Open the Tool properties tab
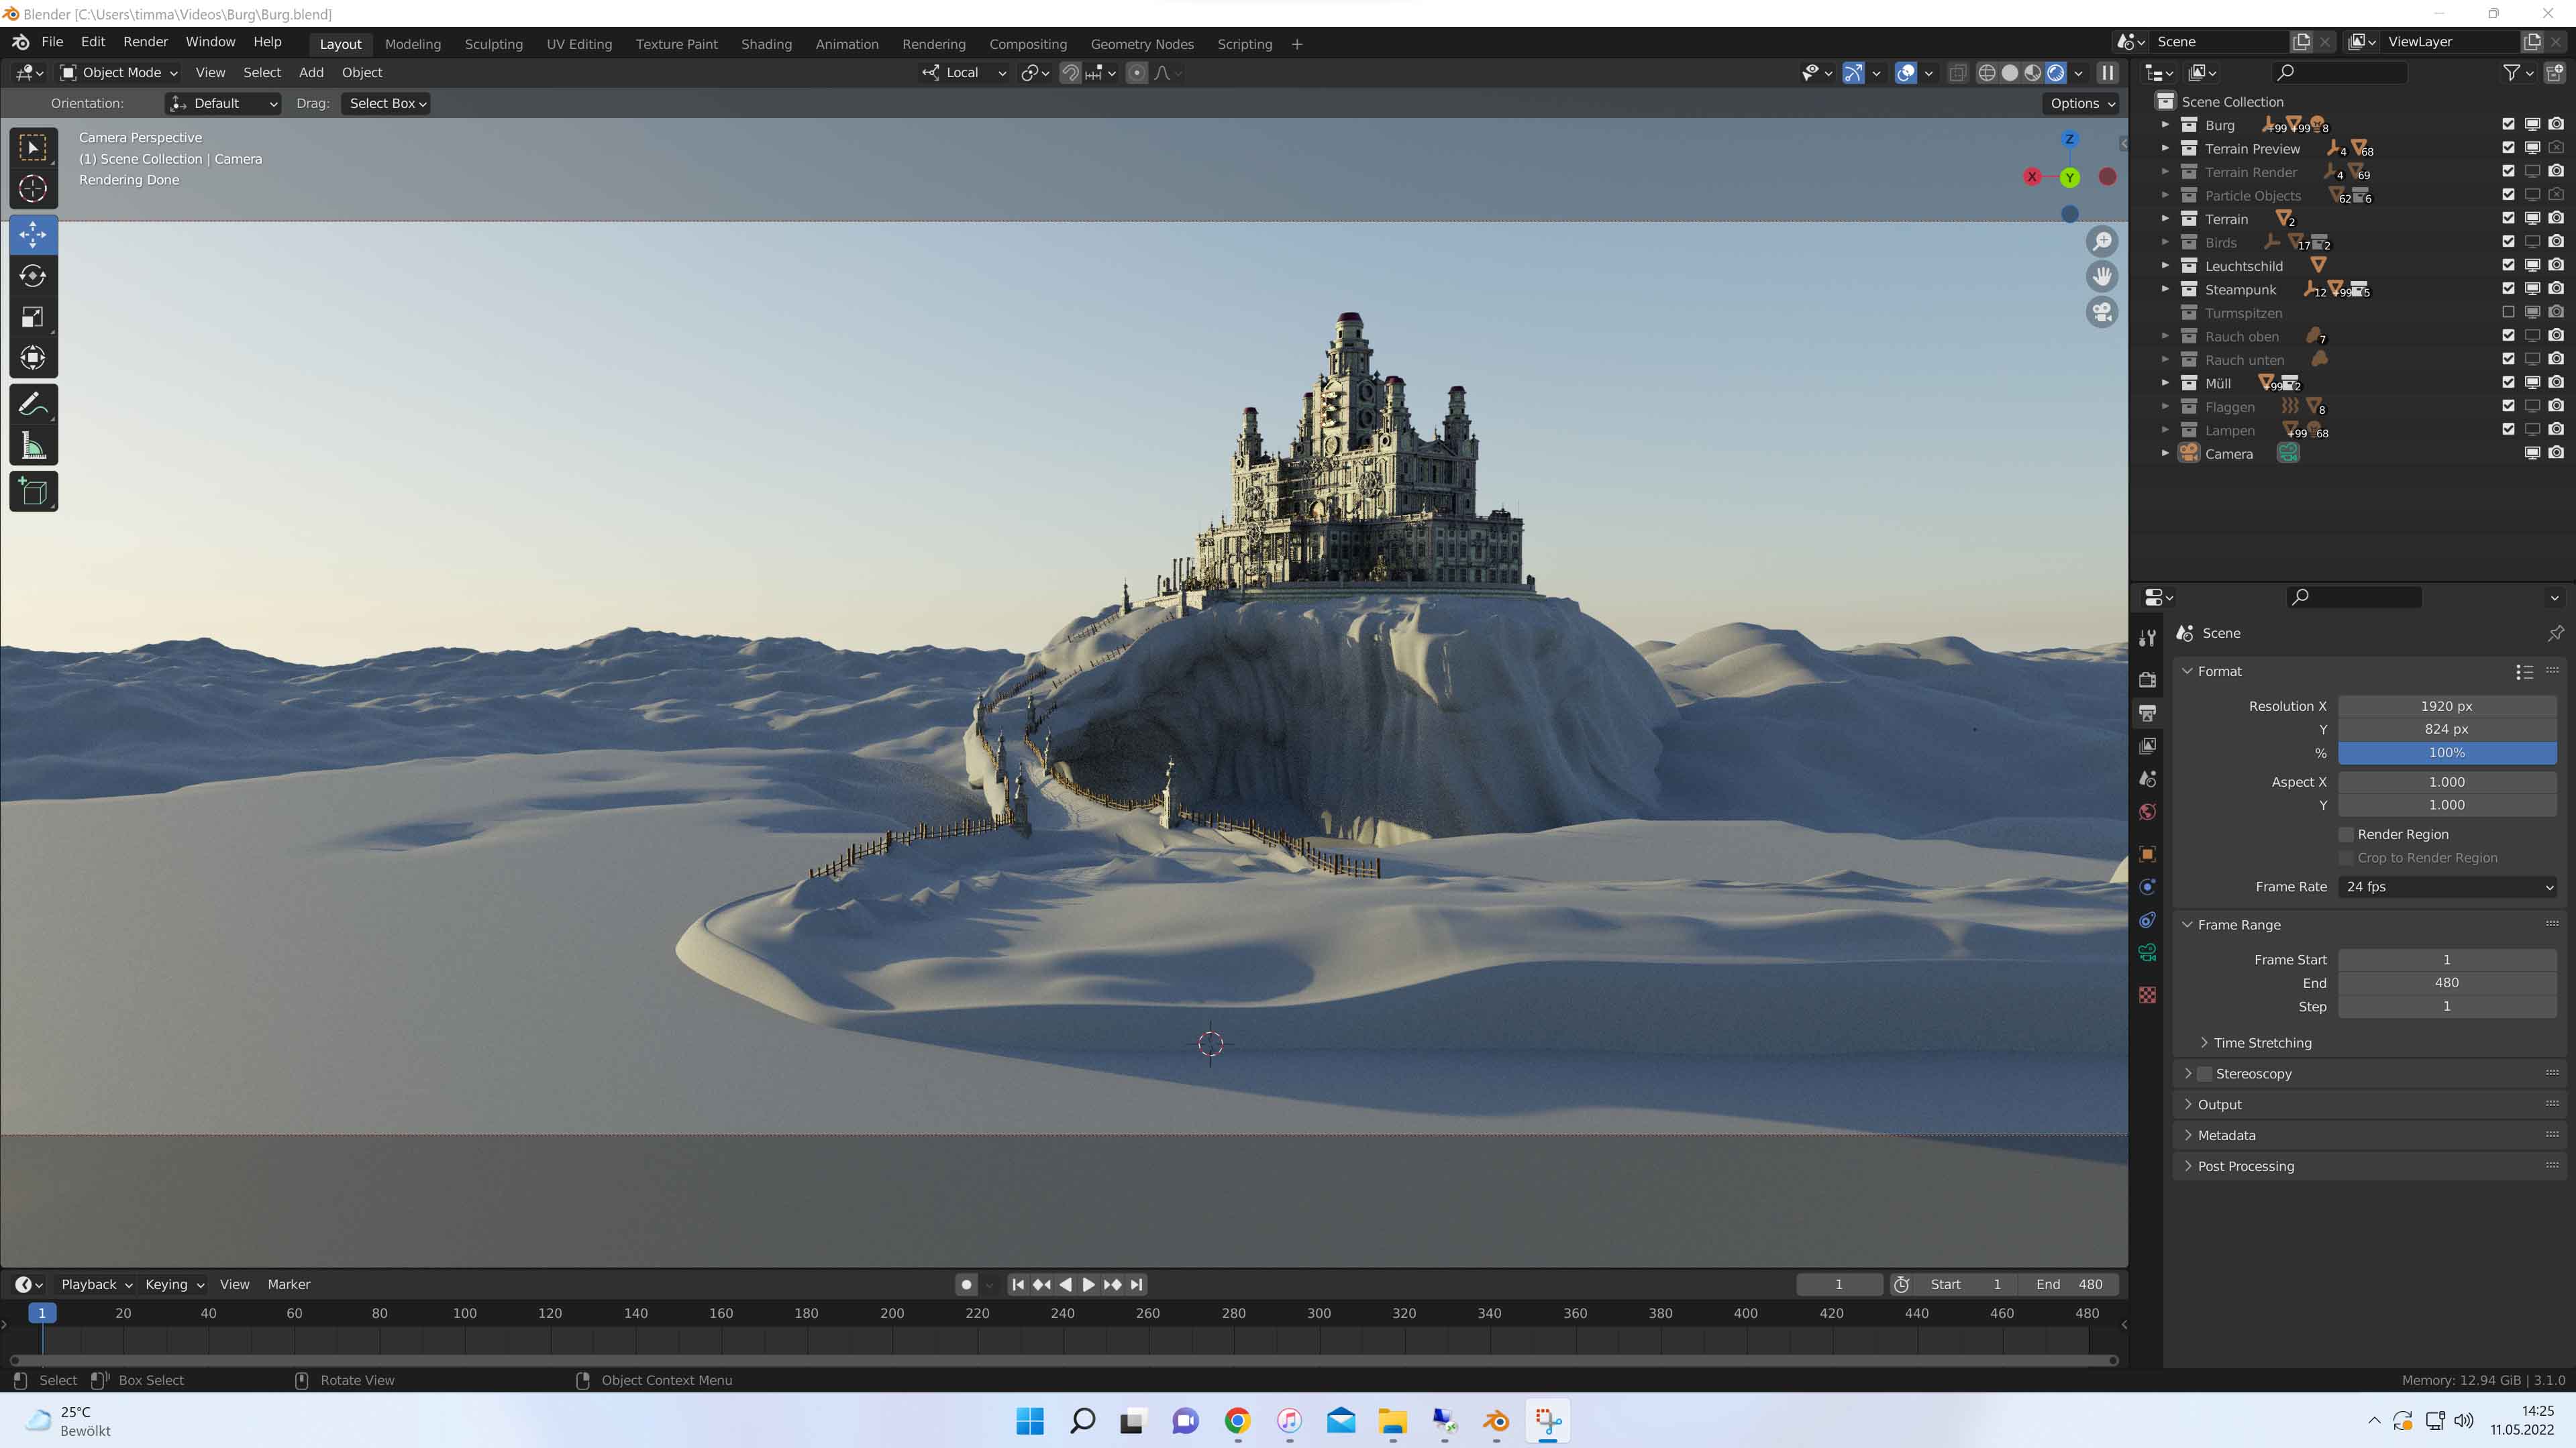 (2147, 638)
